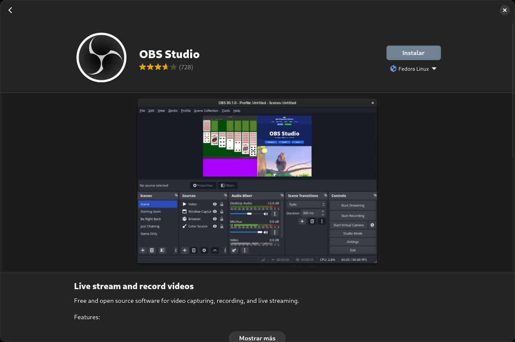Click the OBS Studio round logo

point(101,58)
